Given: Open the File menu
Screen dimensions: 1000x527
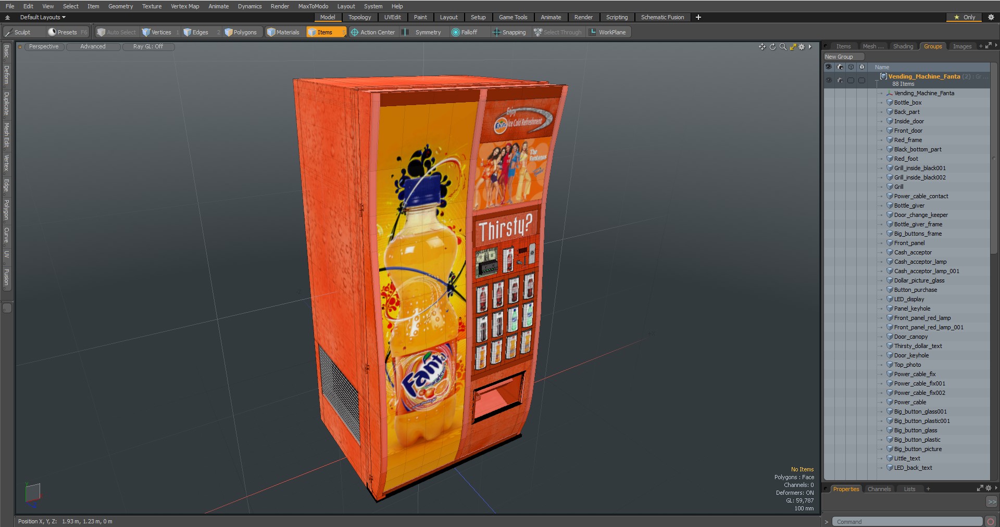Looking at the screenshot, I should pyautogui.click(x=10, y=6).
